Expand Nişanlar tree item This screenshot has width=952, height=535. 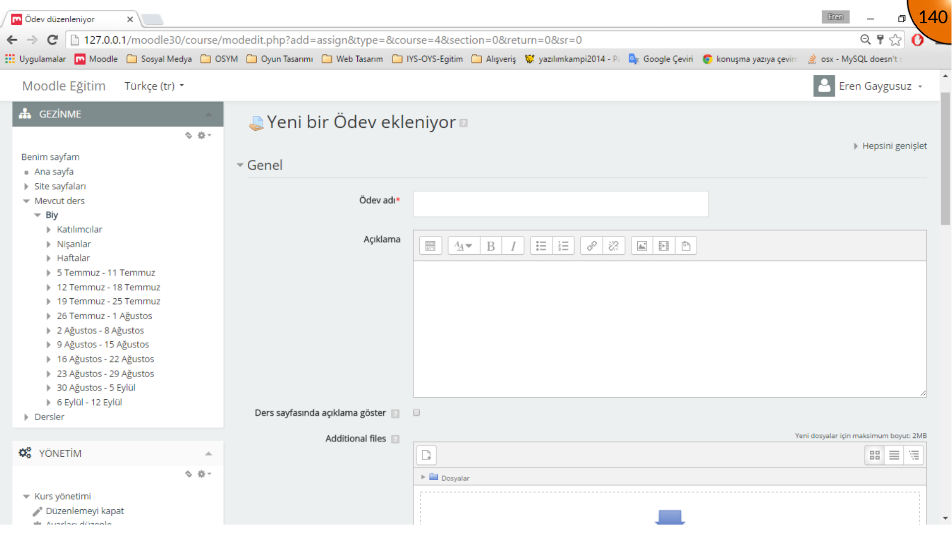pyautogui.click(x=49, y=244)
